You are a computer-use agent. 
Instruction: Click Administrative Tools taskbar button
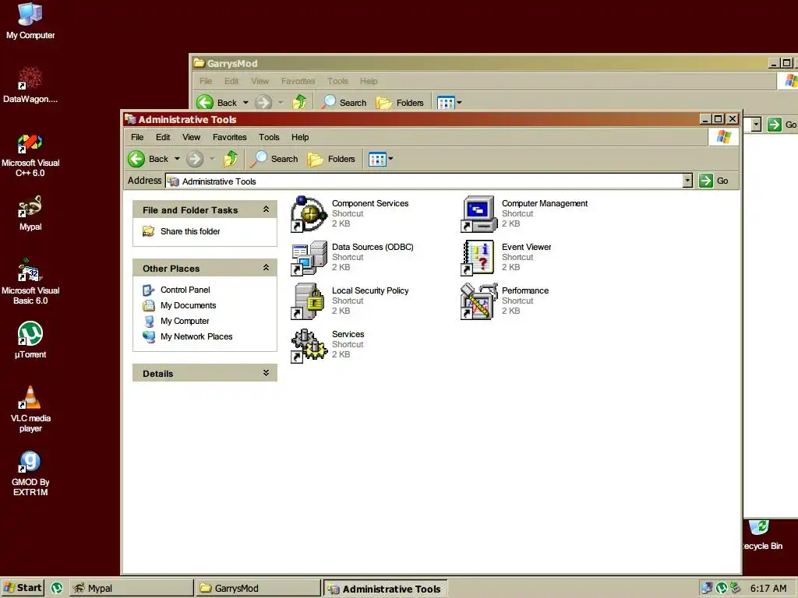[x=385, y=589]
